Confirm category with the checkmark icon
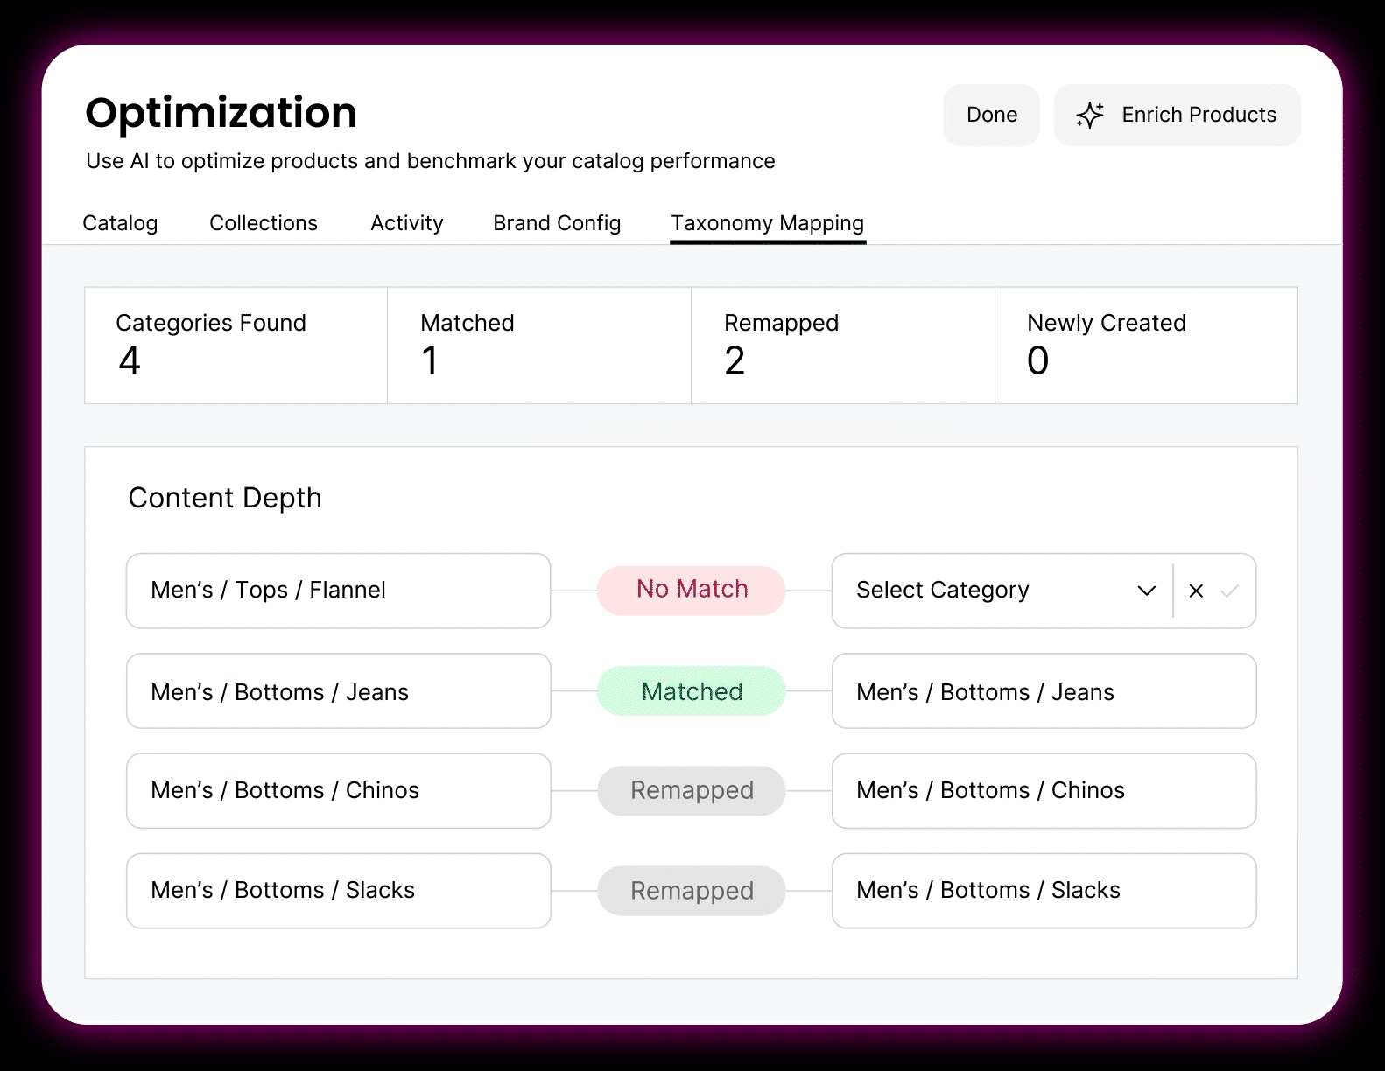The width and height of the screenshot is (1385, 1071). [x=1229, y=591]
